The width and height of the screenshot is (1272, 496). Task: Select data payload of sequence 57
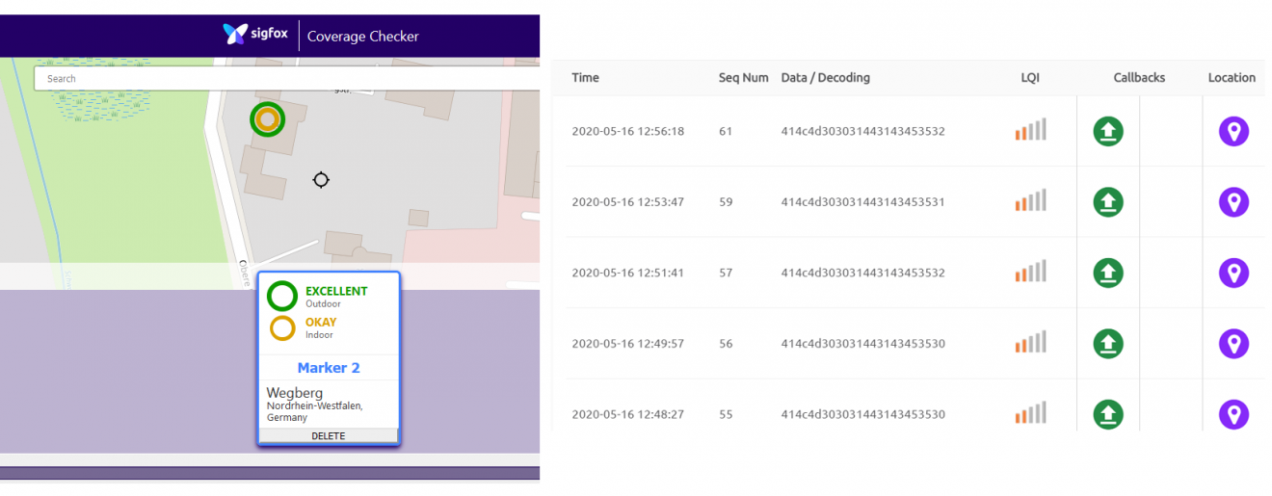(862, 273)
